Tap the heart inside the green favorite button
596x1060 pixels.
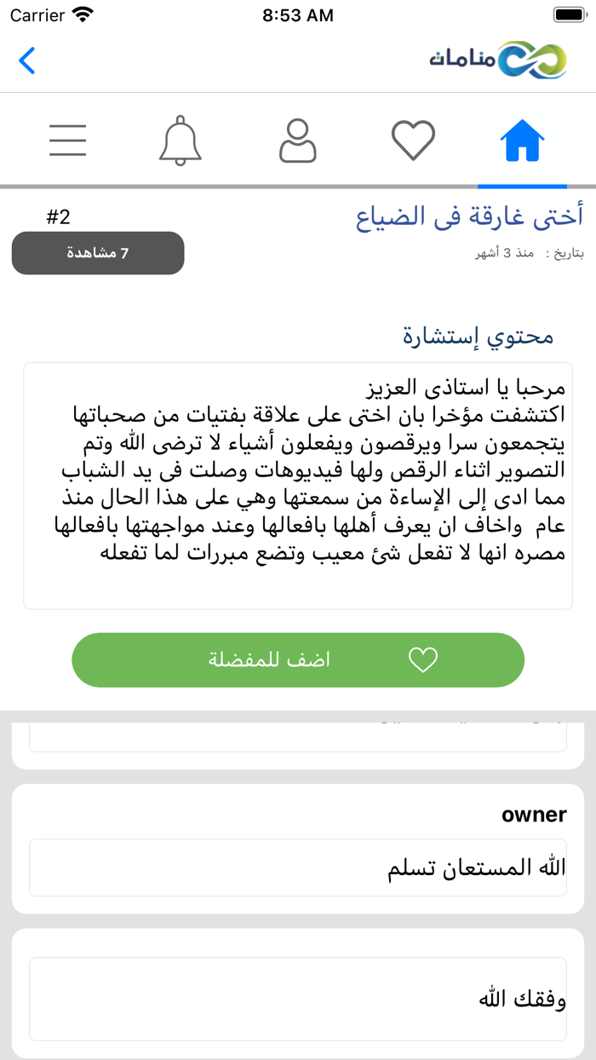click(x=423, y=659)
